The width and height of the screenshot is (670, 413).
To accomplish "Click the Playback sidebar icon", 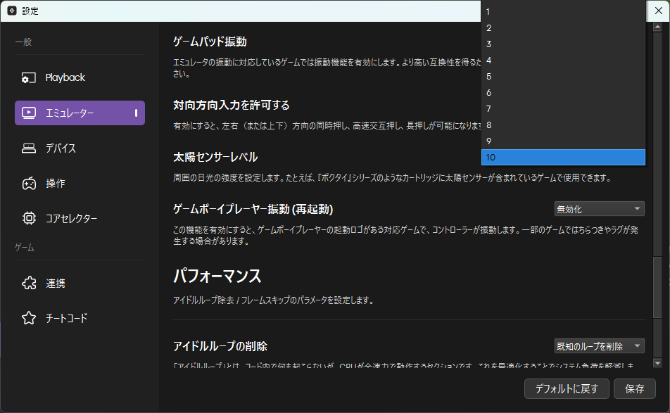I will tap(29, 77).
